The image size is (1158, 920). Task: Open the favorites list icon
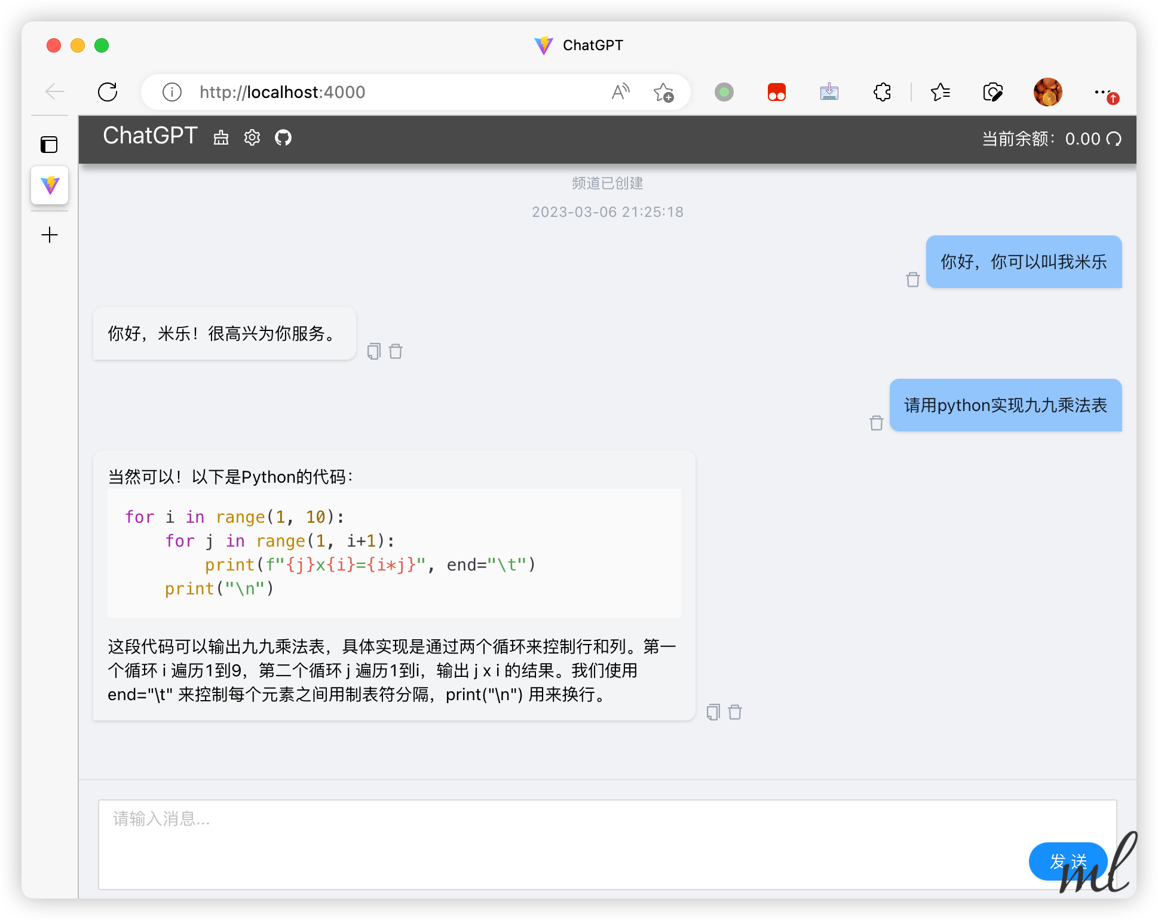coord(940,92)
